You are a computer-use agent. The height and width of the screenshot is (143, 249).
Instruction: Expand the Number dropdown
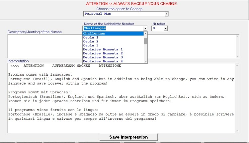point(165,29)
